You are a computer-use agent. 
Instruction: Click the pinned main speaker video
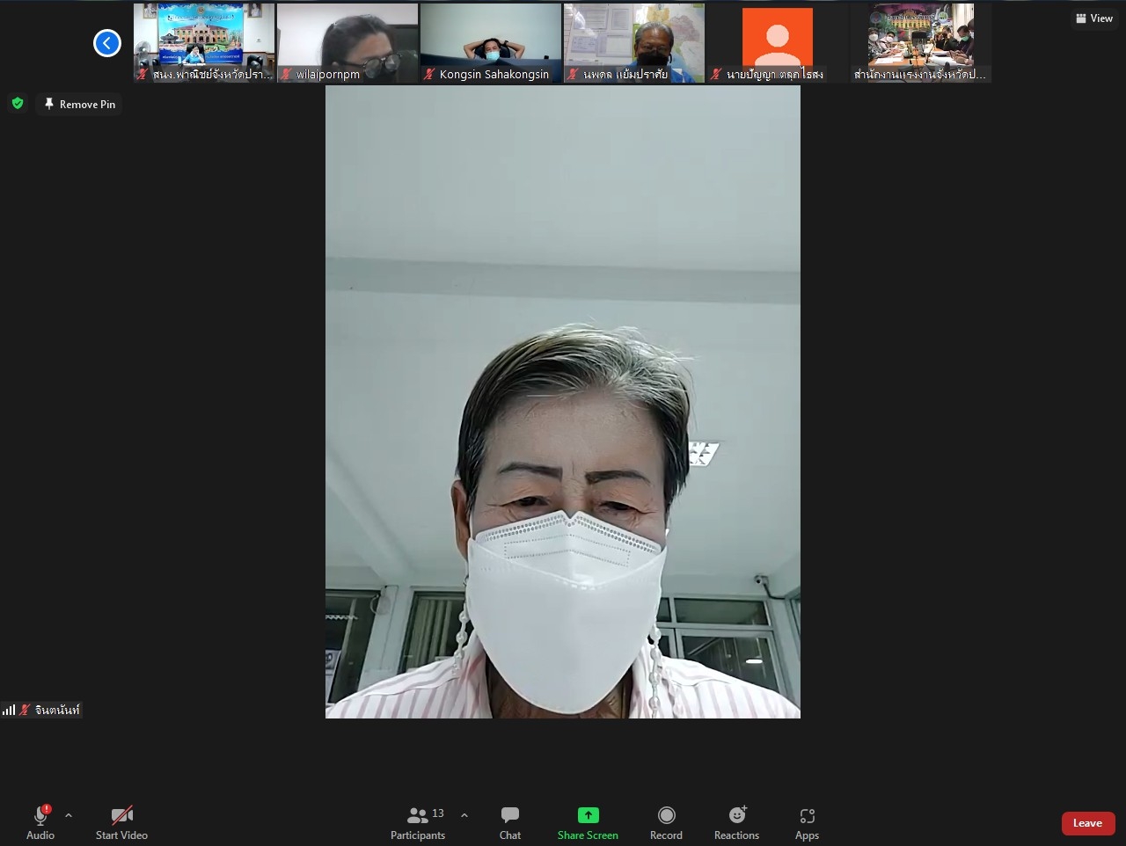[563, 402]
